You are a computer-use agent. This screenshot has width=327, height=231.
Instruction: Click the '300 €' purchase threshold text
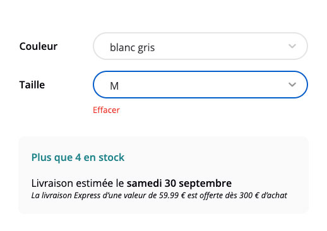(249, 196)
